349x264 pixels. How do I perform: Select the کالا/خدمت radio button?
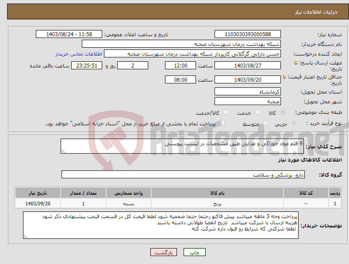226,112
